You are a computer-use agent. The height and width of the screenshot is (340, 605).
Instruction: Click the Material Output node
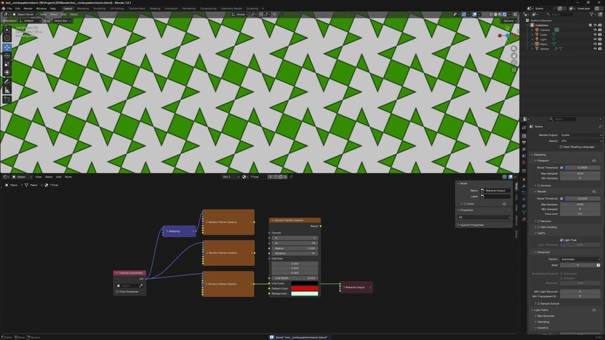point(356,287)
